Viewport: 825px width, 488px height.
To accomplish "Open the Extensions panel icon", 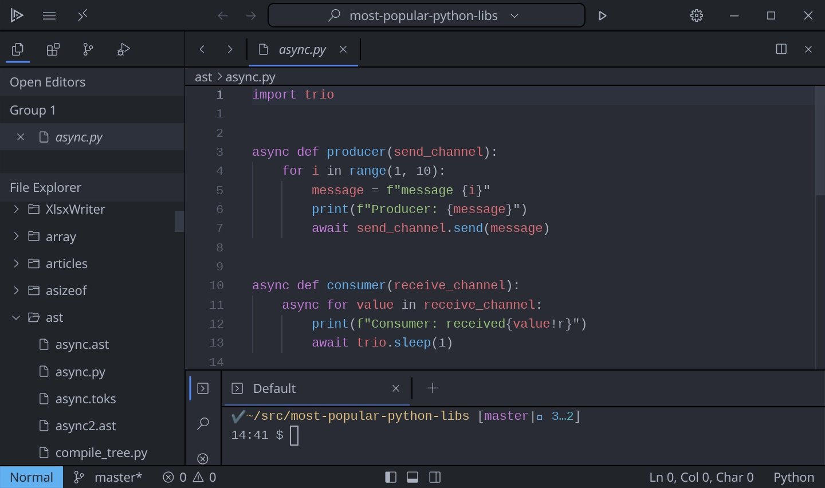I will point(53,50).
